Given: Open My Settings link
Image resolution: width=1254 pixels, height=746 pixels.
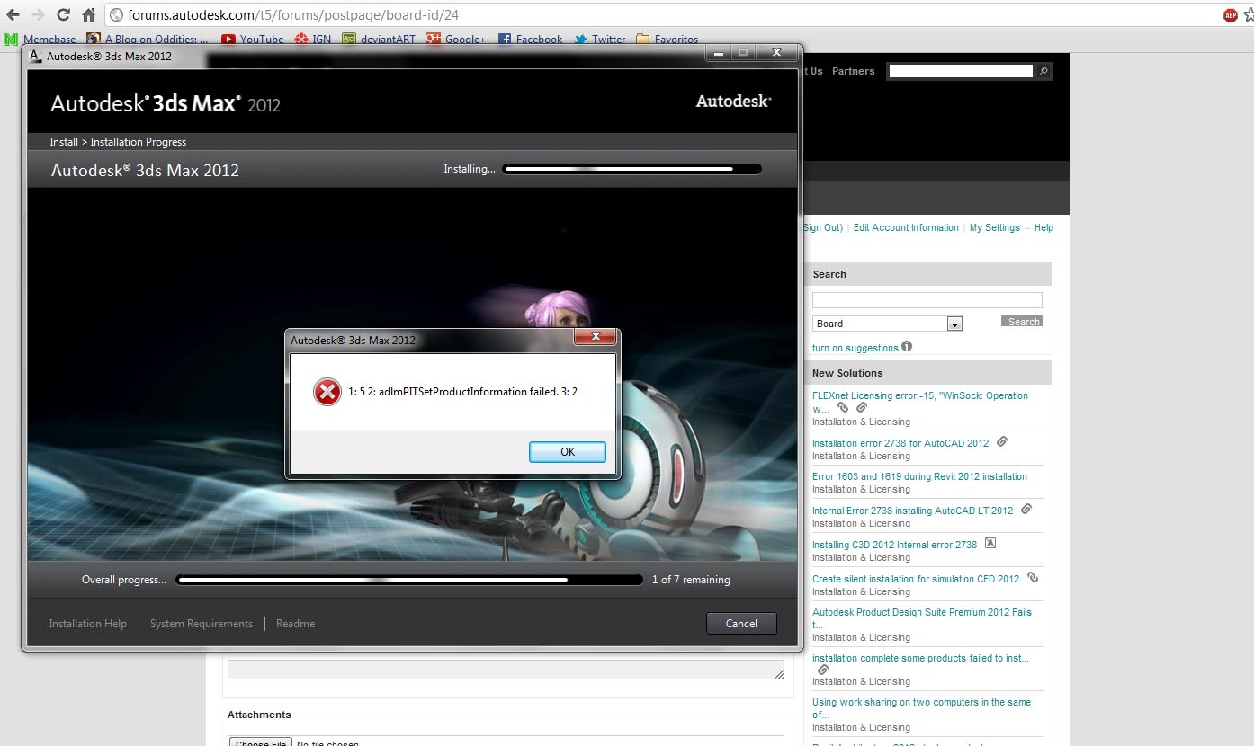Looking at the screenshot, I should pos(995,228).
